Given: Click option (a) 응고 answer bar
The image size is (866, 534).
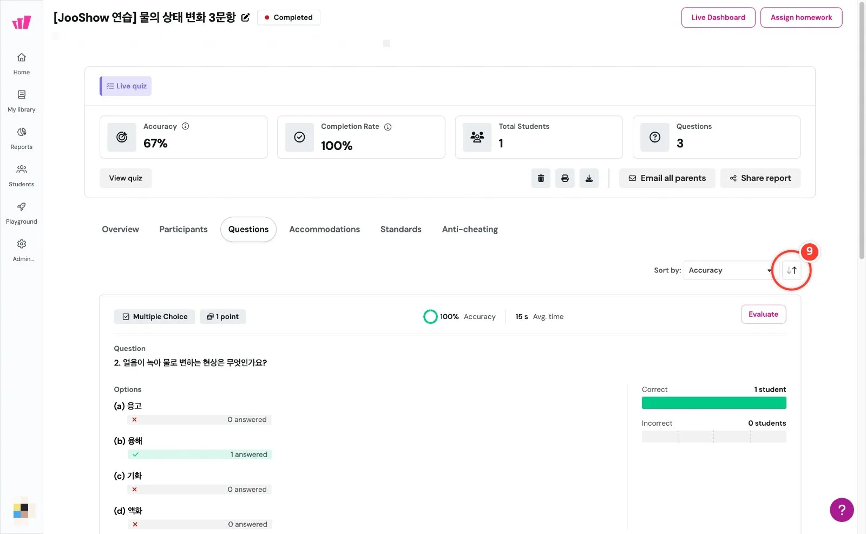Looking at the screenshot, I should (x=200, y=420).
